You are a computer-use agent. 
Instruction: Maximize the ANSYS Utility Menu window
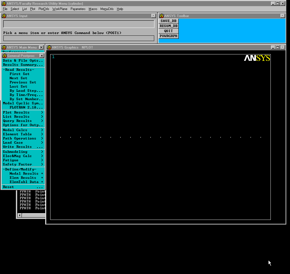click(x=278, y=4)
